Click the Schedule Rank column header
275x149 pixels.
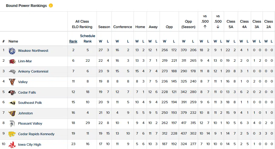[x=88, y=39]
